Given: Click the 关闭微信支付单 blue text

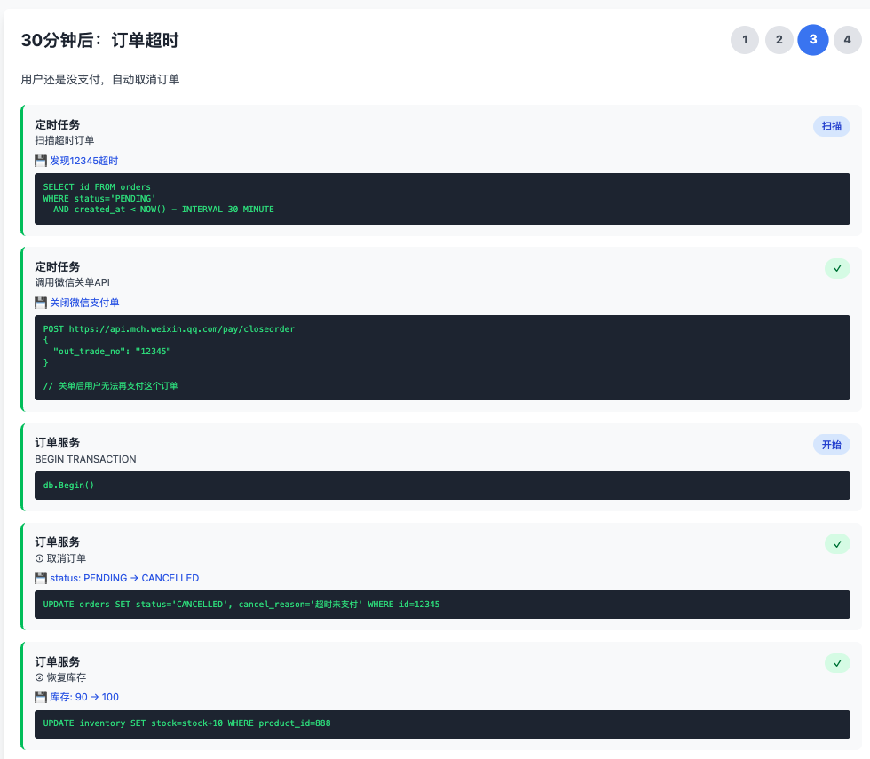Looking at the screenshot, I should click(x=84, y=303).
